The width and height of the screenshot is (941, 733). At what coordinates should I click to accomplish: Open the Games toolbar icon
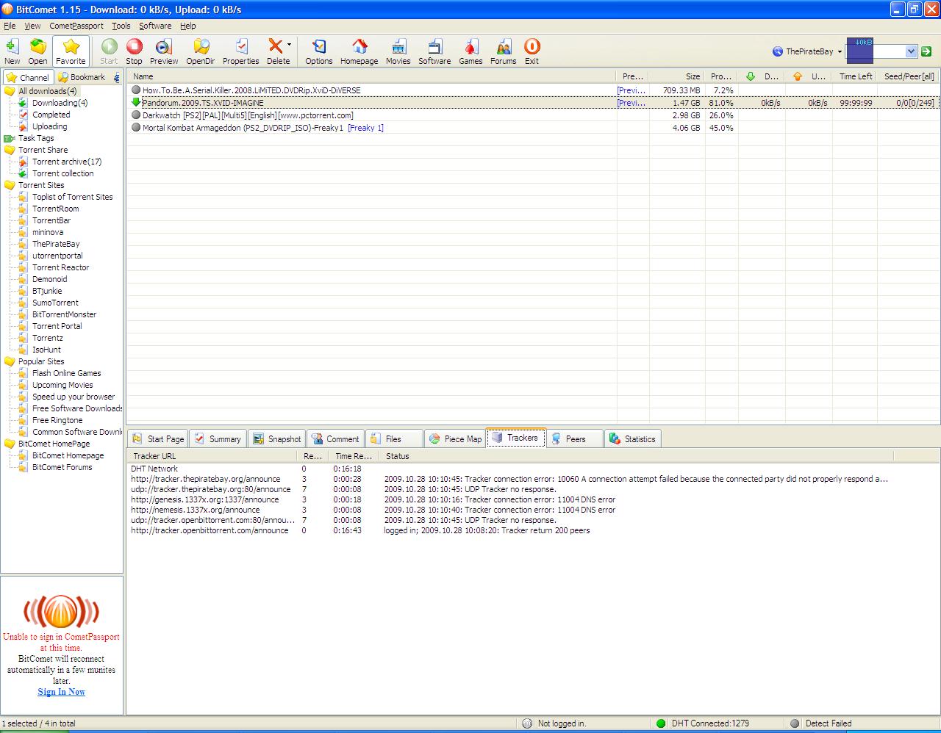click(x=470, y=51)
